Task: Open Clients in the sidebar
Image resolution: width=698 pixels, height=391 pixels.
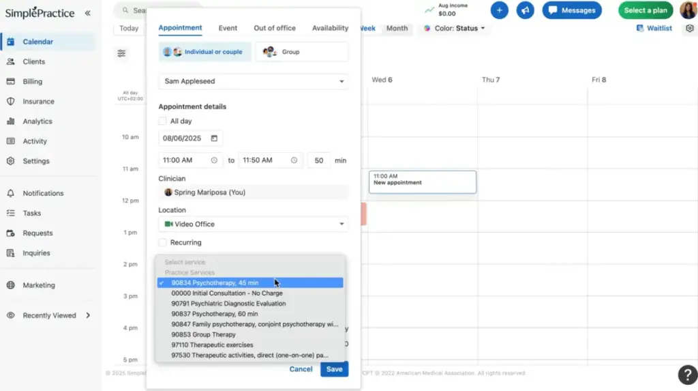Action: coord(48,61)
